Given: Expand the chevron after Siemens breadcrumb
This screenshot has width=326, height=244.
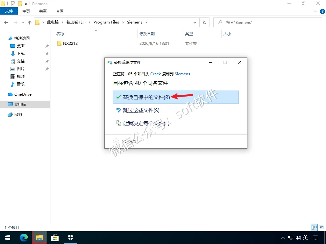Looking at the screenshot, I should 146,23.
